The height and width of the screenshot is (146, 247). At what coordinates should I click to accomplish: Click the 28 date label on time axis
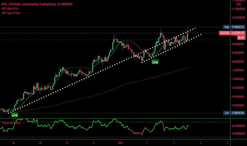[x=14, y=143]
